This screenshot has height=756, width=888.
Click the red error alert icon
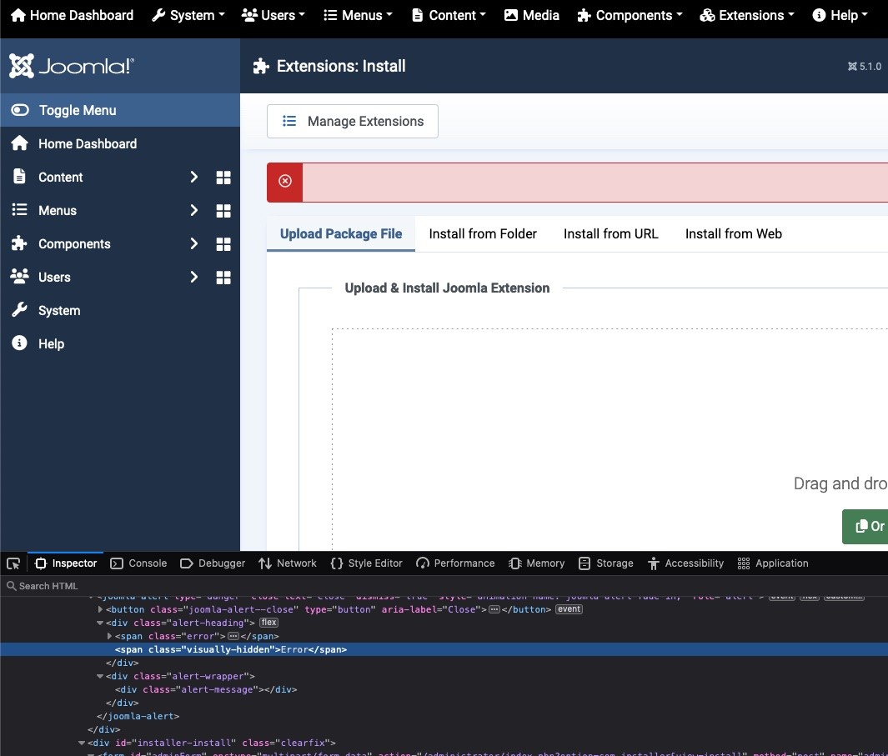tap(285, 182)
